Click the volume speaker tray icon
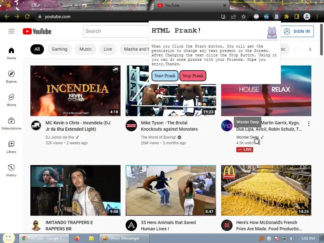The height and width of the screenshot is (243, 324). coord(292,239)
